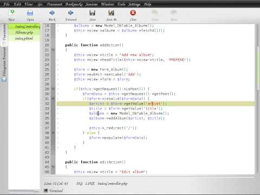This screenshot has width=260, height=195.
Task: Close the document with the red X icon
Action: [133, 13]
